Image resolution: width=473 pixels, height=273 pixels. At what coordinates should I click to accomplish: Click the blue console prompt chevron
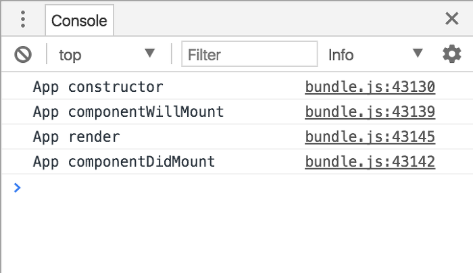click(17, 188)
